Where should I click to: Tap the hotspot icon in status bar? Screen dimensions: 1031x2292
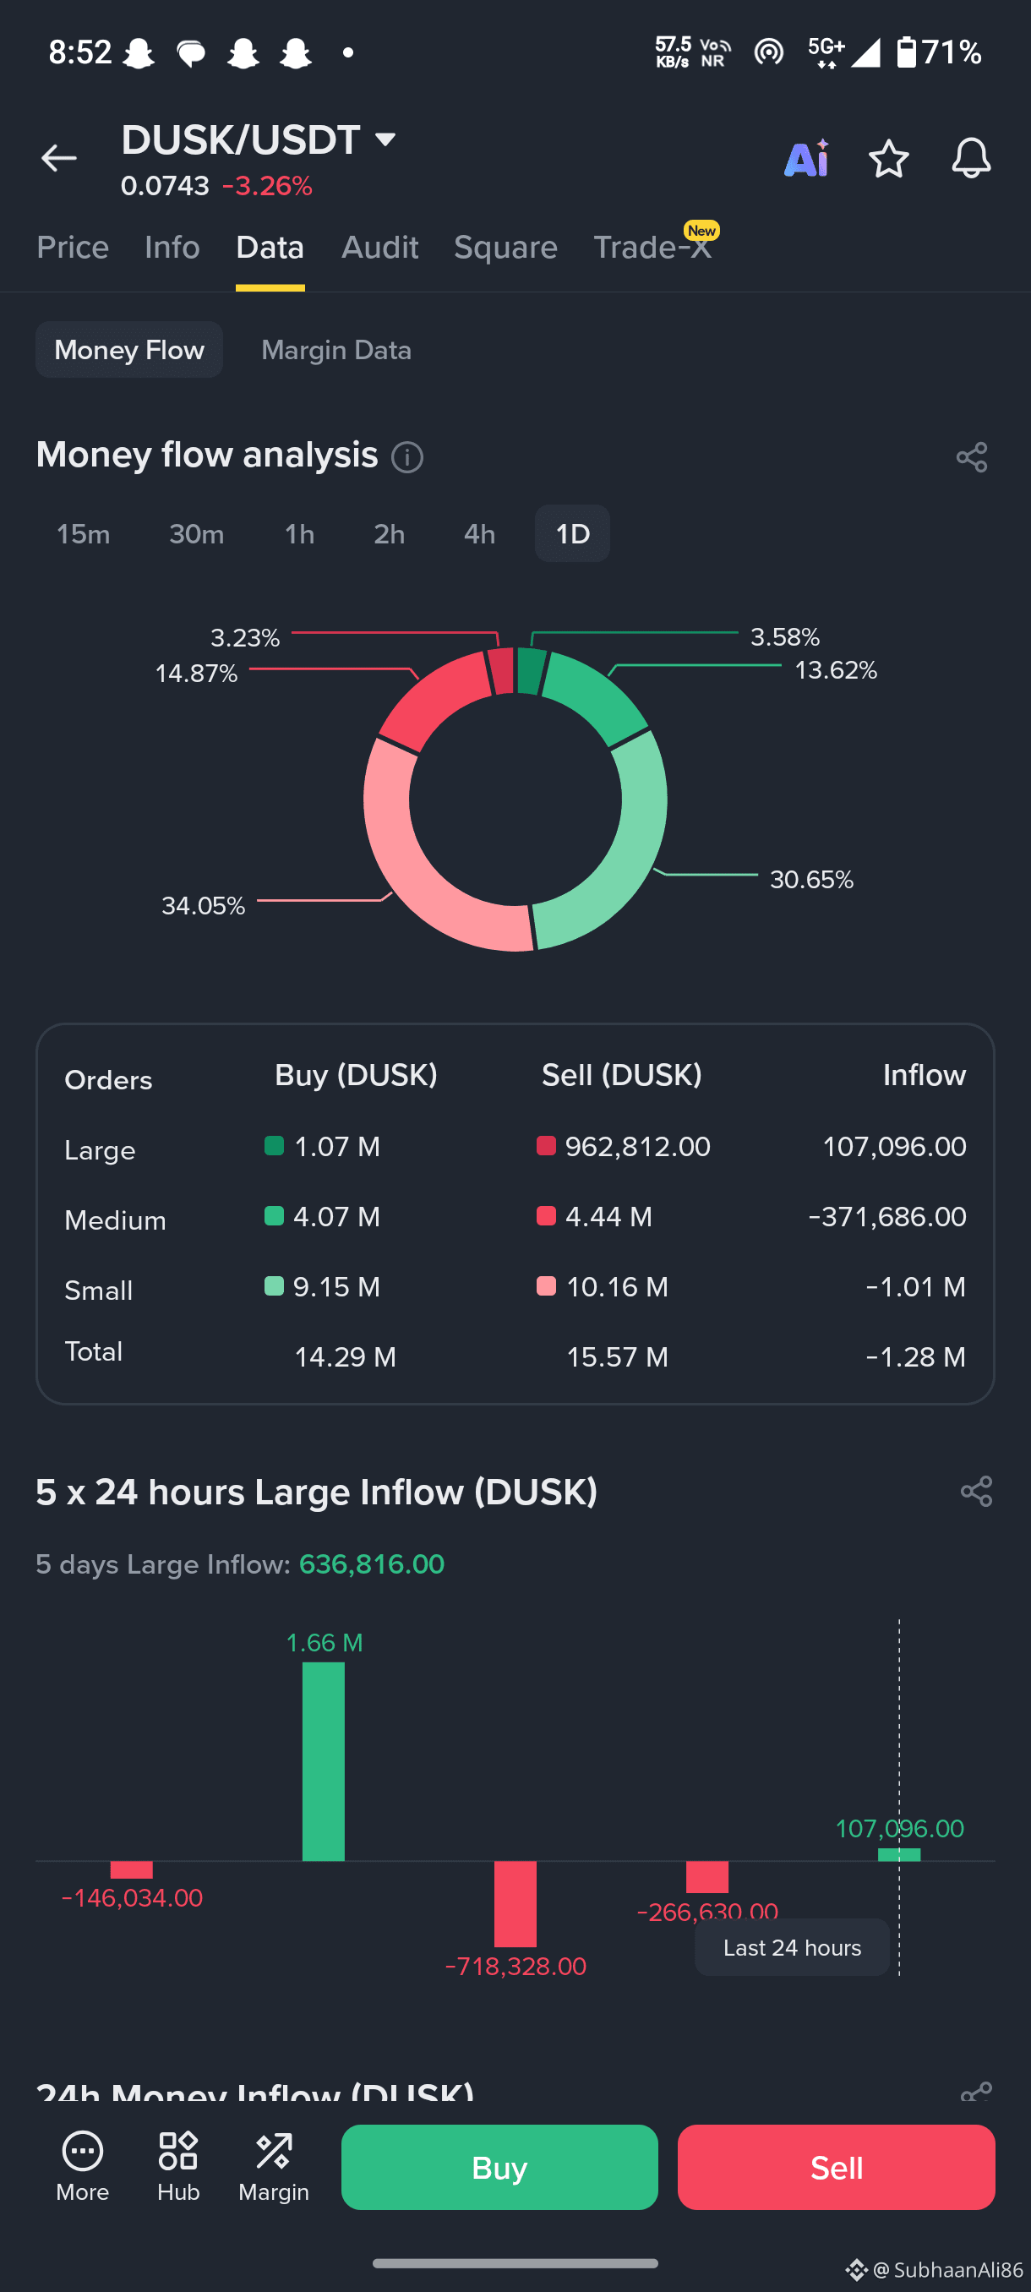[768, 52]
